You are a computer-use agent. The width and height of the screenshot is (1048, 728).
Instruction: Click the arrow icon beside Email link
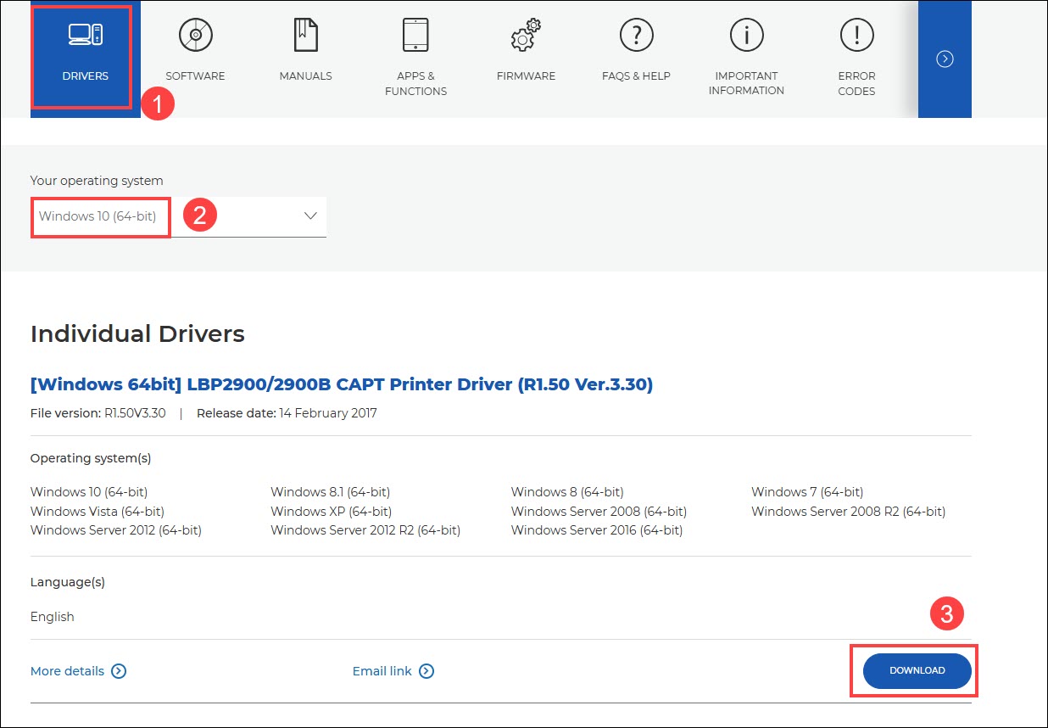426,671
